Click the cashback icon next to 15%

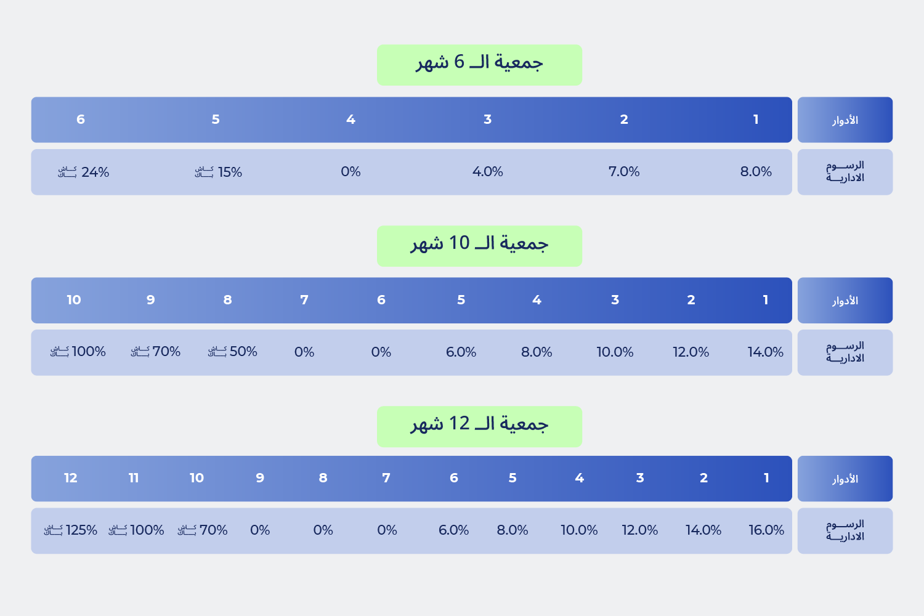click(204, 172)
